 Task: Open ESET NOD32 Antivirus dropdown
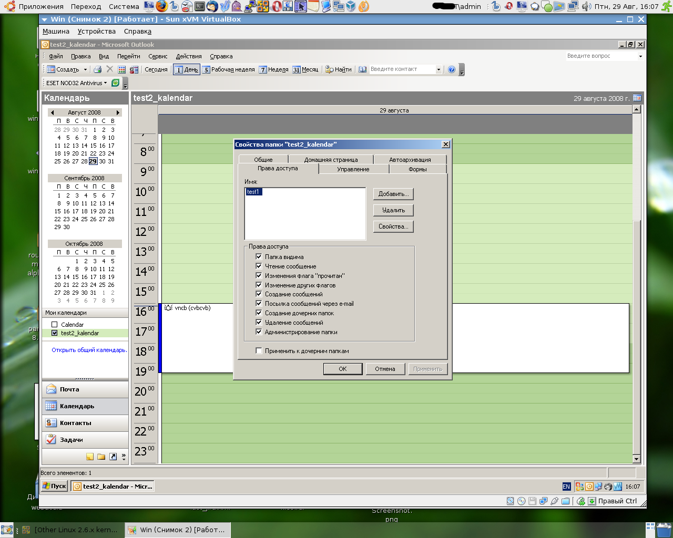click(x=76, y=83)
